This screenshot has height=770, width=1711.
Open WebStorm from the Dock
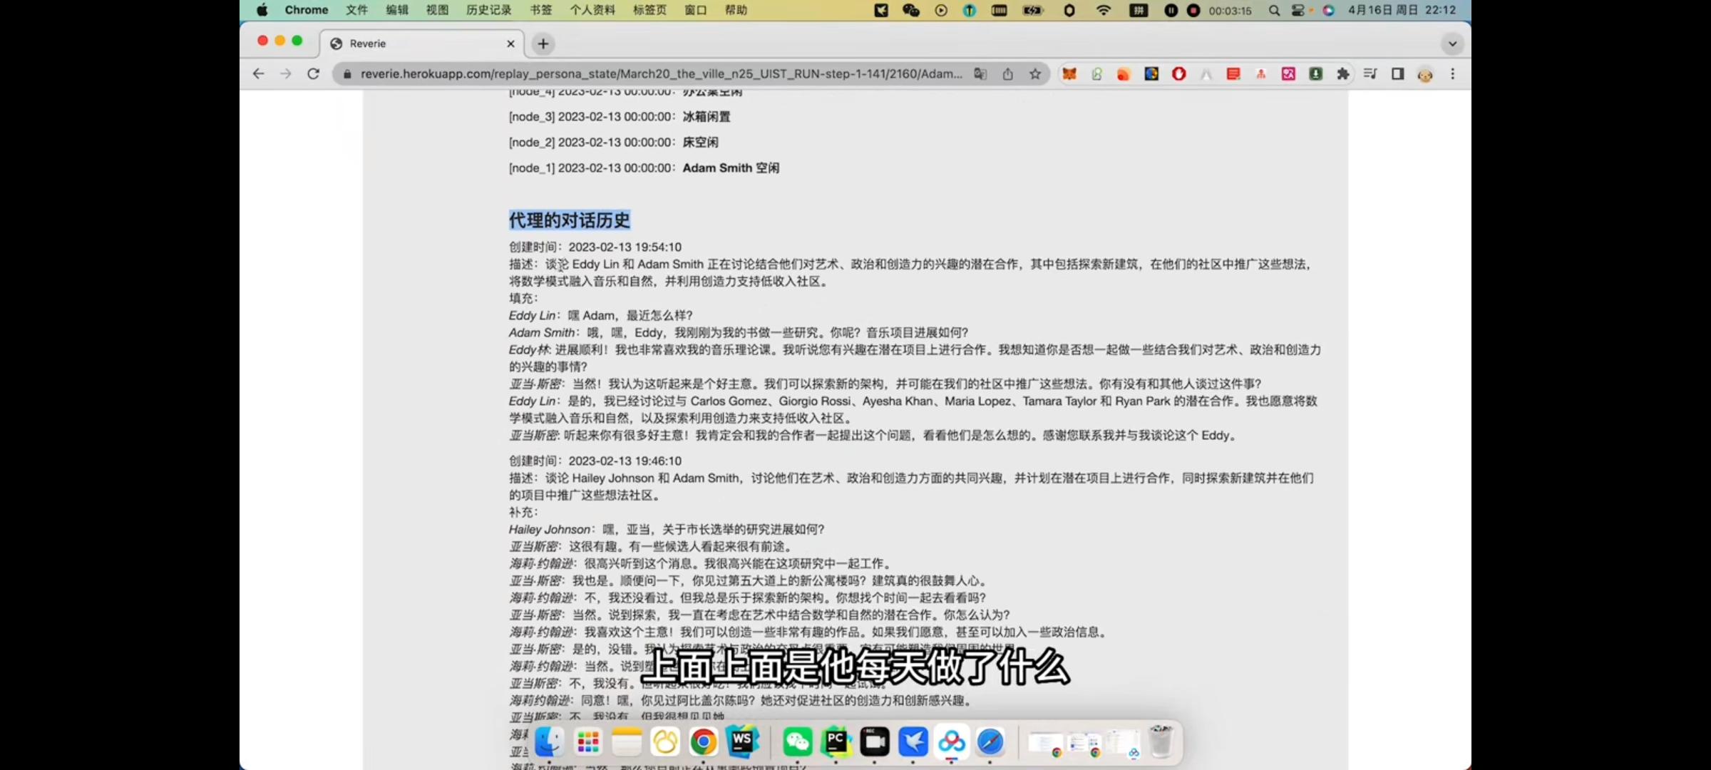[x=742, y=742]
